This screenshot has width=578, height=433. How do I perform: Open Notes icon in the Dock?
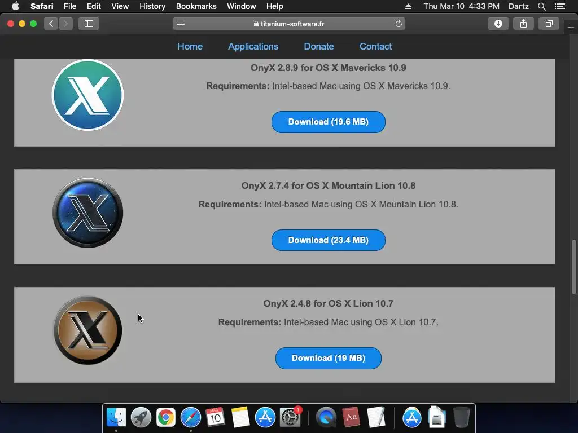[240, 417]
